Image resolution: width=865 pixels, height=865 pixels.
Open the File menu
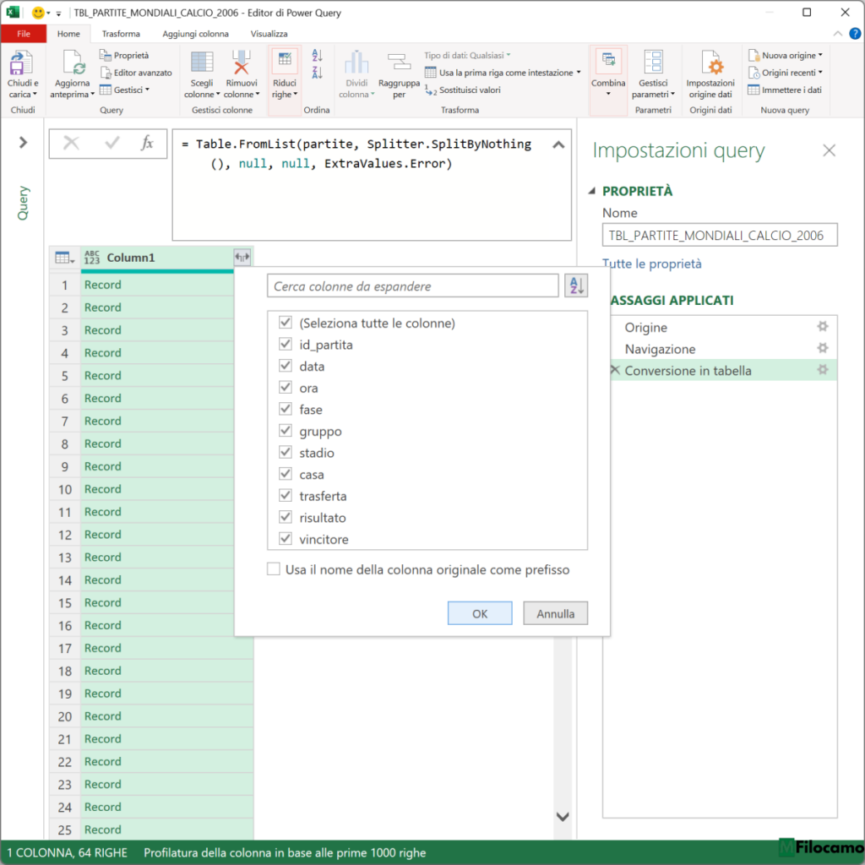point(23,34)
